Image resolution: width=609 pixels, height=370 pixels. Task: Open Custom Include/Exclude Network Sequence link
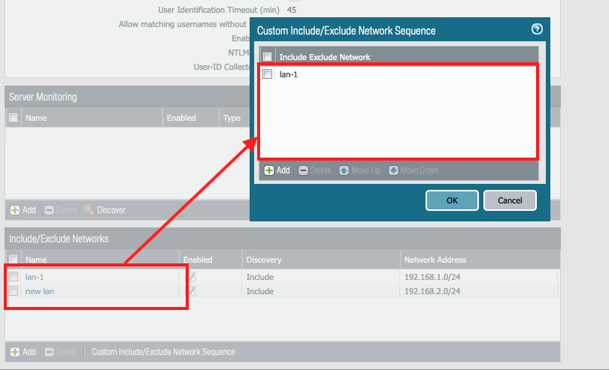163,352
